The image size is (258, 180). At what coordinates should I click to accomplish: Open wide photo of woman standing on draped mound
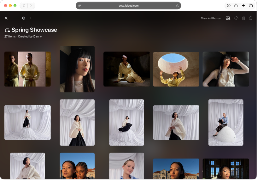27,123
